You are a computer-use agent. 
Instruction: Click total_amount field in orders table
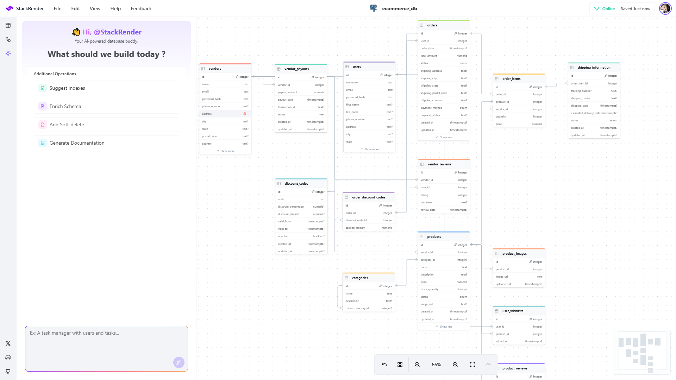pyautogui.click(x=444, y=56)
